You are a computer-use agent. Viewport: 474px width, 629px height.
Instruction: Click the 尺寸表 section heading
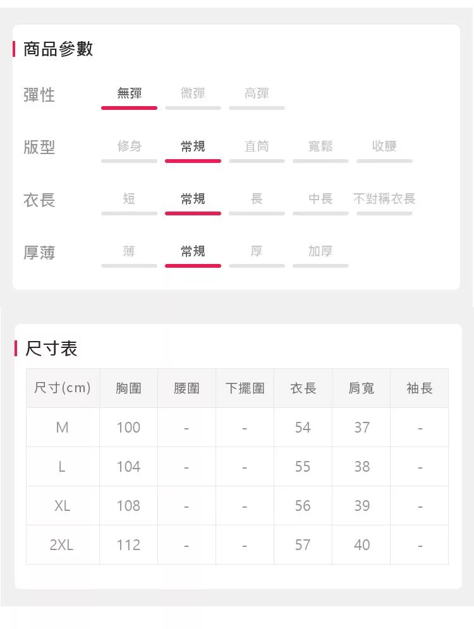pos(51,349)
